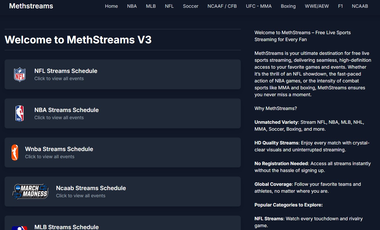Screen dimensions: 380x230
Task: Click 'Click to view all events' under NFL
Action: tap(59, 78)
